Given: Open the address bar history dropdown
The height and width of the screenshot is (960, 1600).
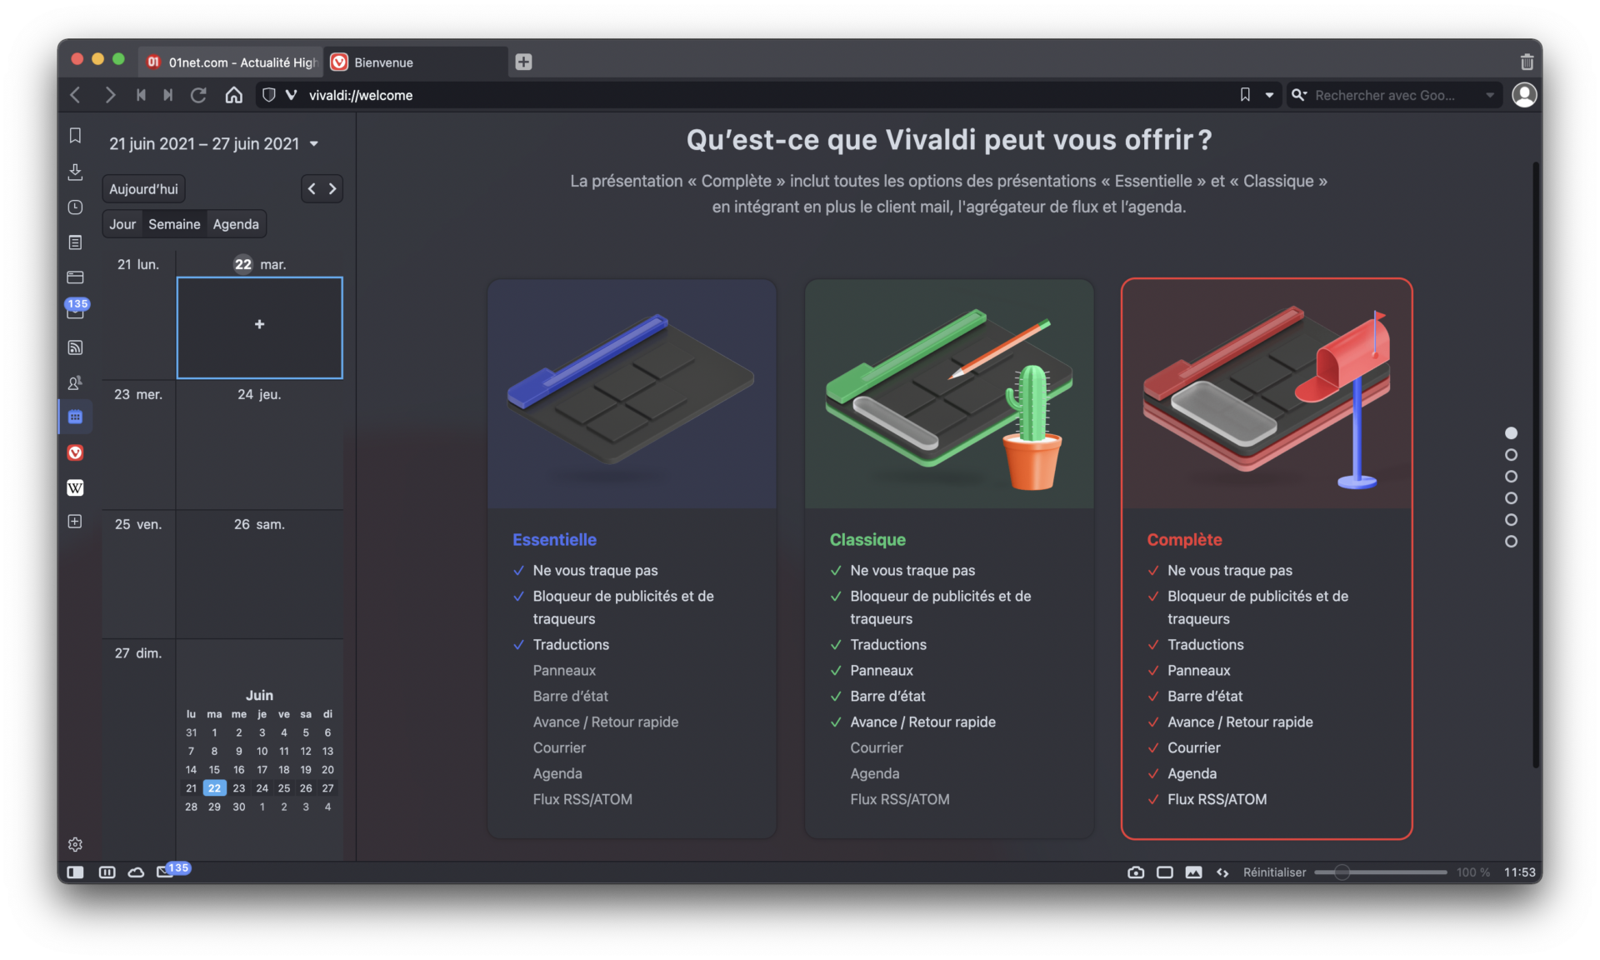Looking at the screenshot, I should 1269,95.
